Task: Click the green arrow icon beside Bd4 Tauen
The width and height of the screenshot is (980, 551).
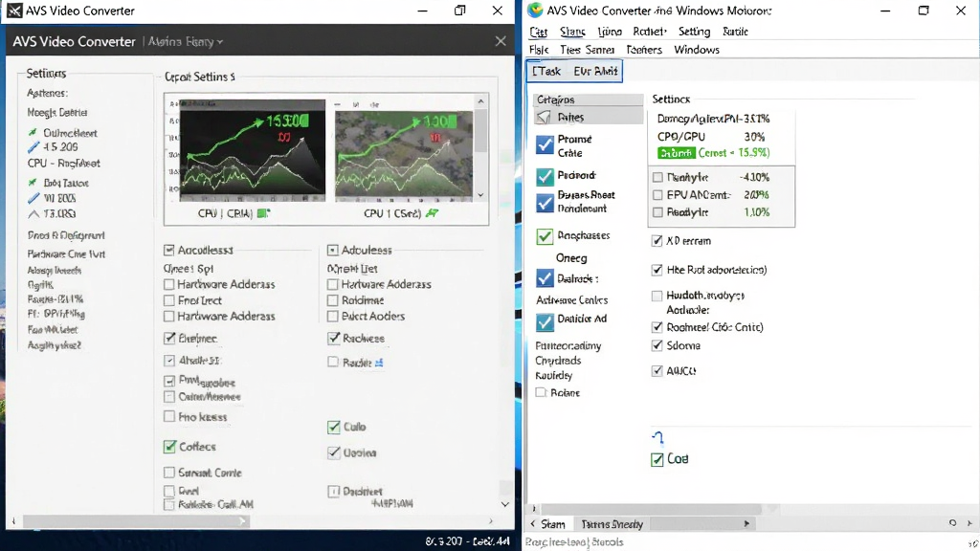Action: [33, 183]
